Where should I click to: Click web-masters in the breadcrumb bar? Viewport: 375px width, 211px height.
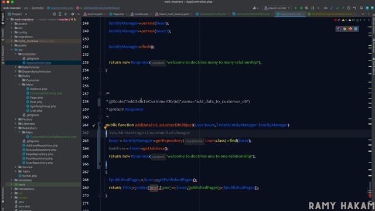click(x=12, y=8)
